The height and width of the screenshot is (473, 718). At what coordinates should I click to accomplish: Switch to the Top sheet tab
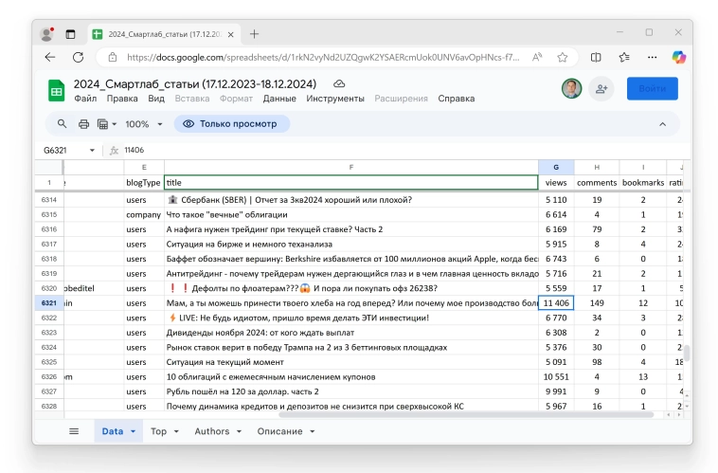coord(158,431)
